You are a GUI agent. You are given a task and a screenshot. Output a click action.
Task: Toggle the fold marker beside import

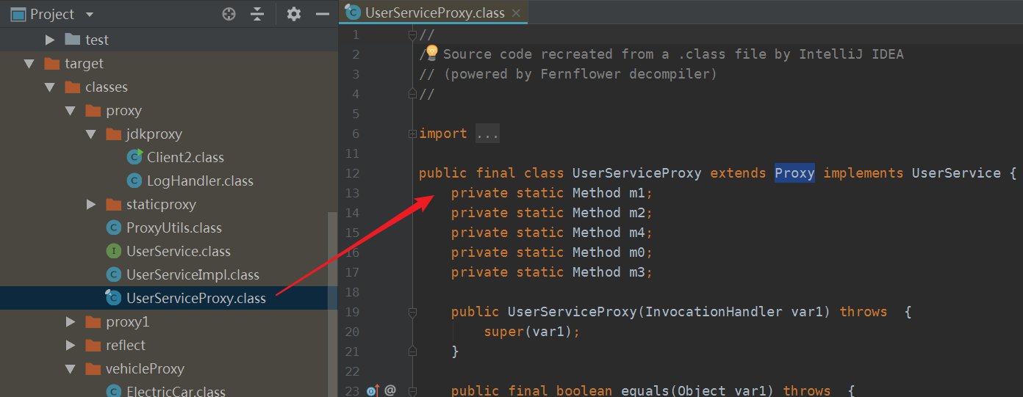412,134
